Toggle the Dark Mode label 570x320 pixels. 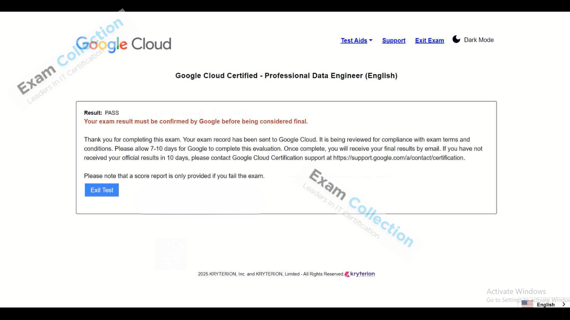(479, 40)
